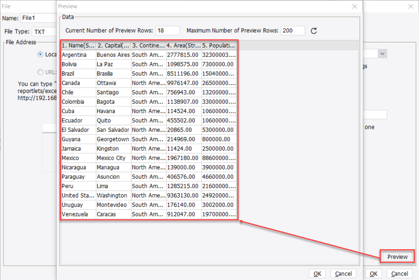Image resolution: width=419 pixels, height=280 pixels.
Task: Open the File Type dropdown showing TXT
Action: [x=45, y=31]
